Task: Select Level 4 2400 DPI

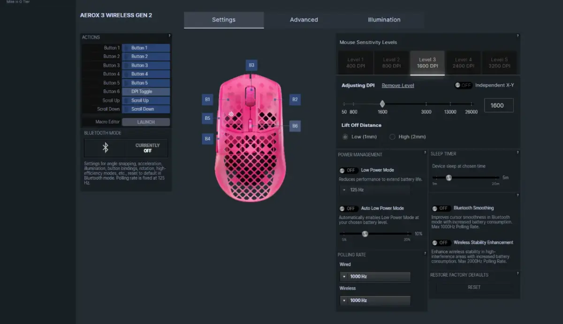Action: [x=463, y=63]
